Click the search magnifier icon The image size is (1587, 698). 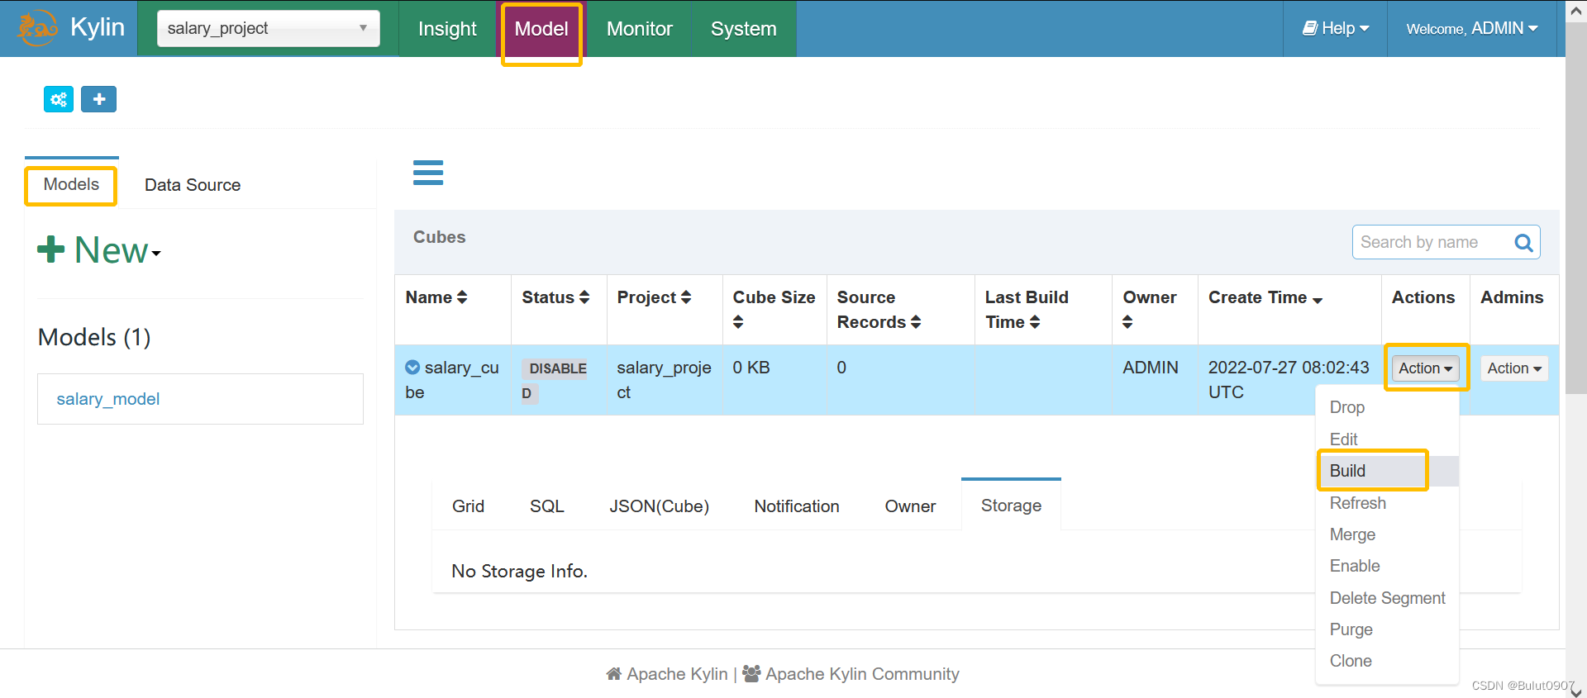(x=1523, y=242)
